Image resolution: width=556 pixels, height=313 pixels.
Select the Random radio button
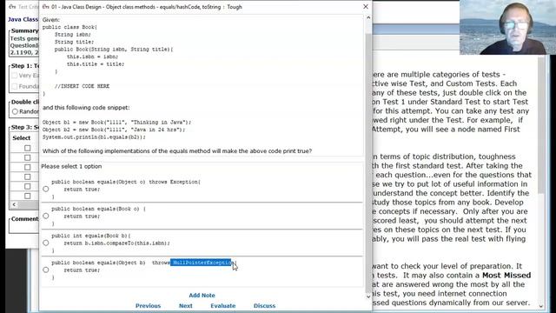click(x=15, y=111)
